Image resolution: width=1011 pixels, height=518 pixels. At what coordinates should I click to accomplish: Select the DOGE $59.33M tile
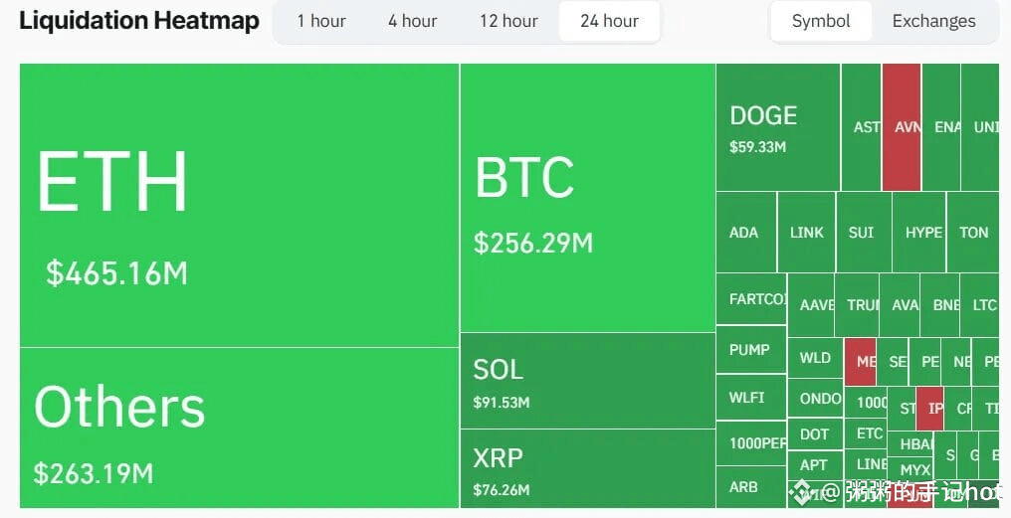[777, 127]
